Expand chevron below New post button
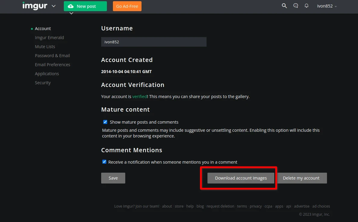Screen dimensions: 358x222 pos(71,13)
